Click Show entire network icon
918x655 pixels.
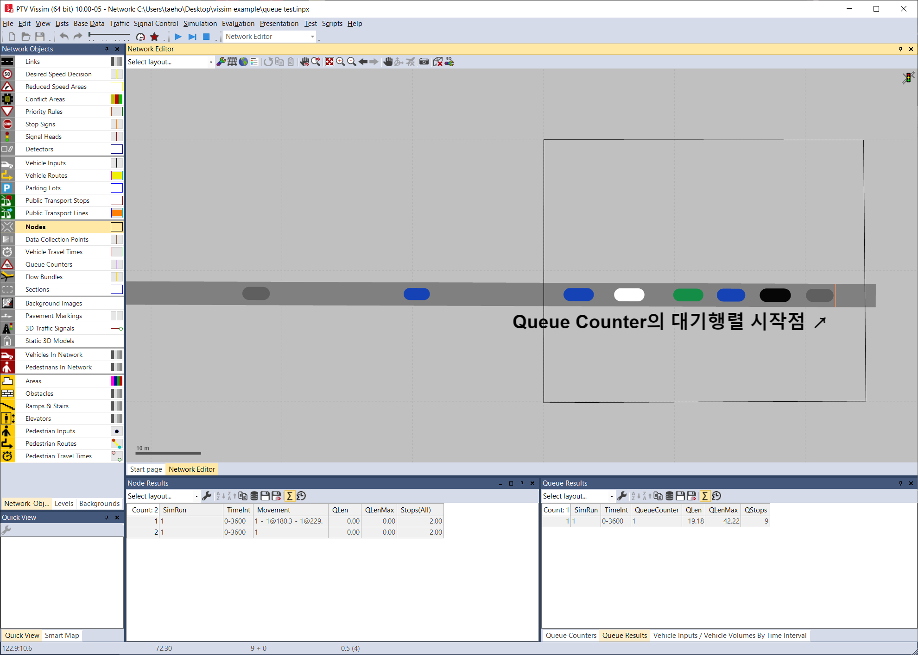329,62
